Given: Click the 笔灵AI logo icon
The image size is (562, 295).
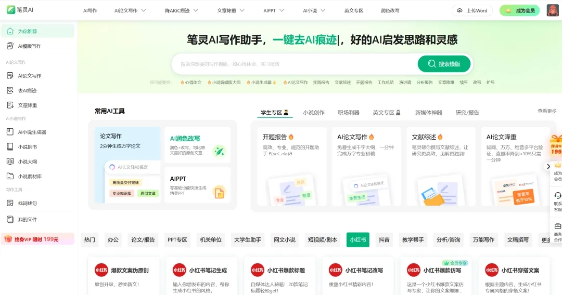Looking at the screenshot, I should tap(11, 10).
